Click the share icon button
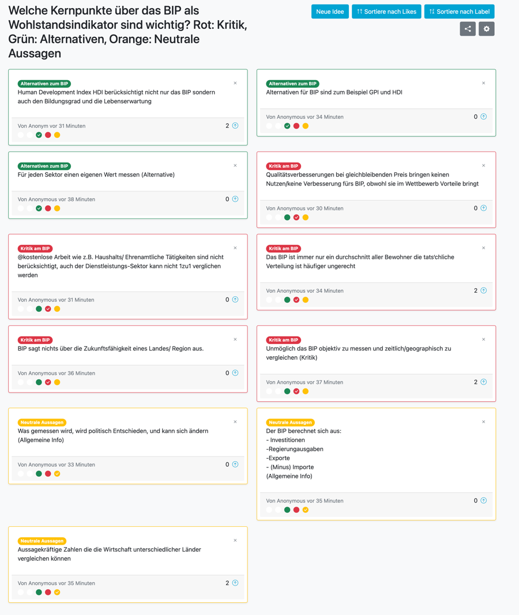The width and height of the screenshot is (519, 615). click(468, 29)
